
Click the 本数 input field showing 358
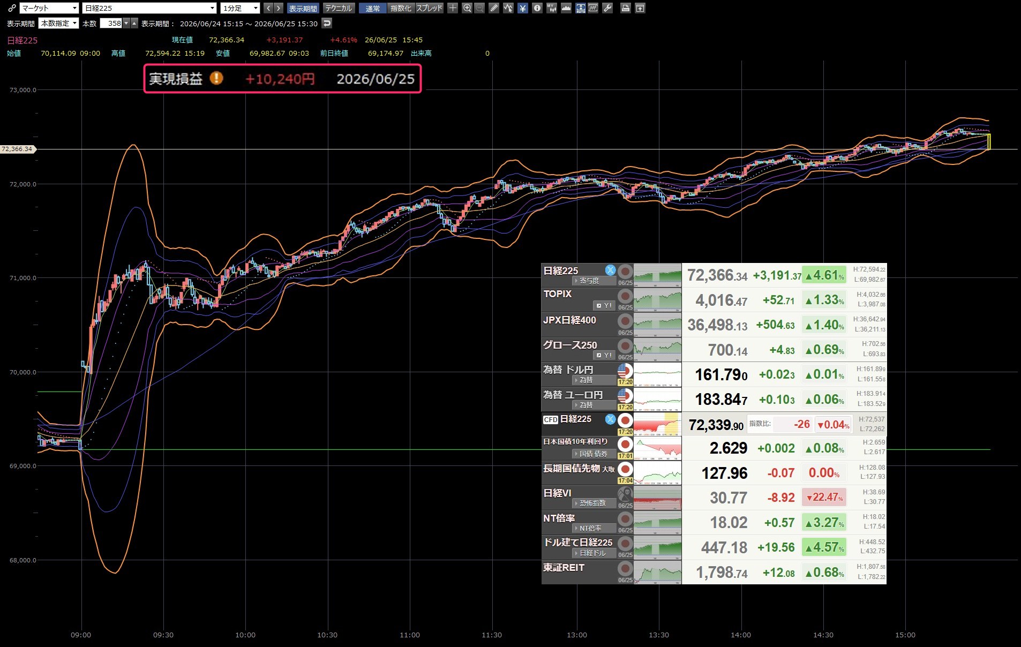[x=111, y=23]
